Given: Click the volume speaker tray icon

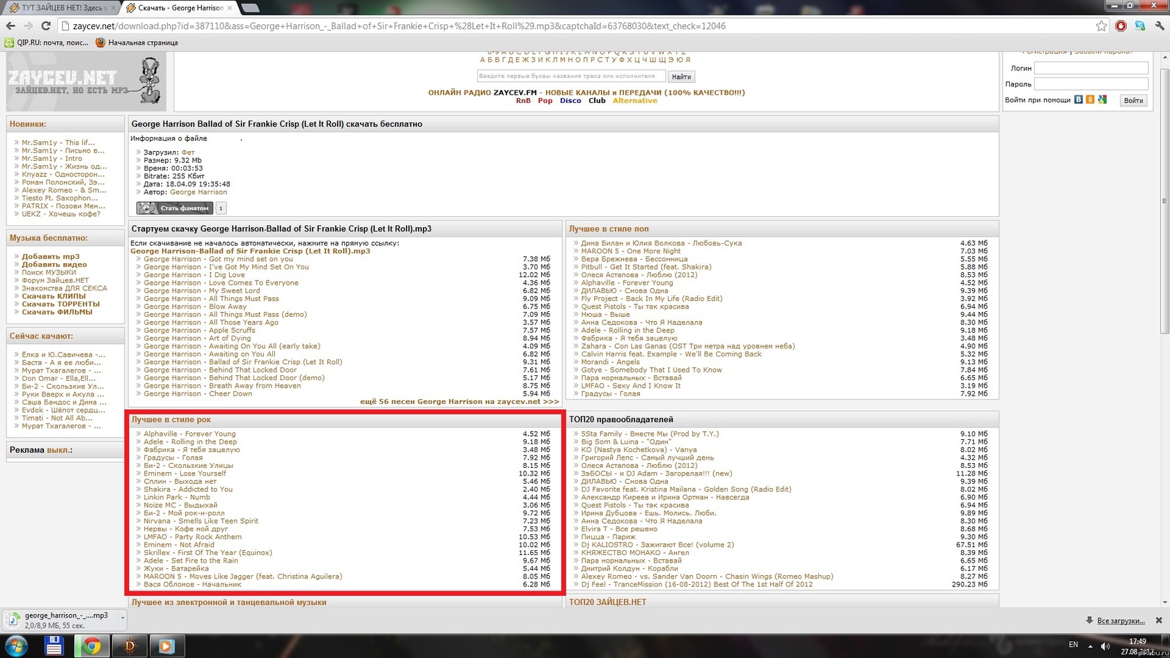Looking at the screenshot, I should tap(1105, 646).
